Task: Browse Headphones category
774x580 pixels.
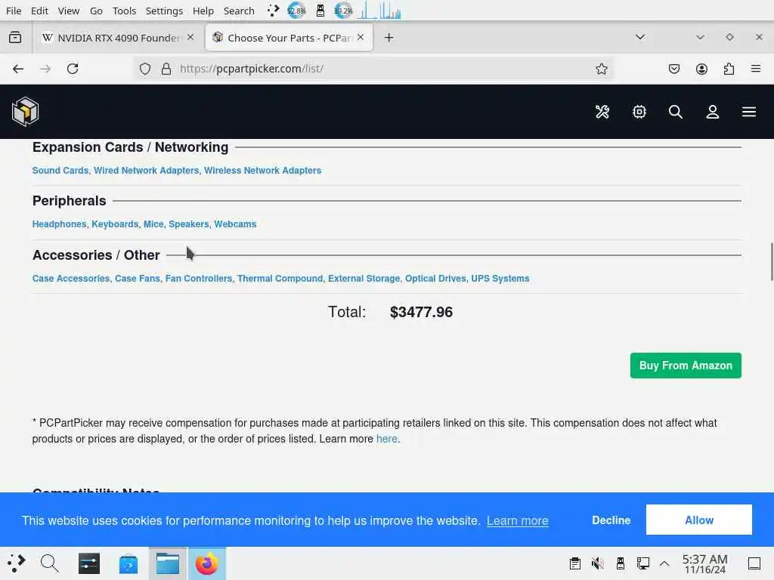Action: [x=59, y=224]
